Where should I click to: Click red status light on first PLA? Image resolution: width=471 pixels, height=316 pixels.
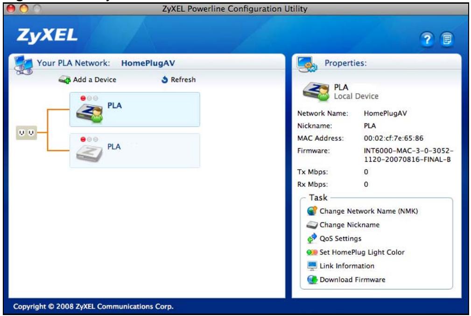[x=83, y=98]
